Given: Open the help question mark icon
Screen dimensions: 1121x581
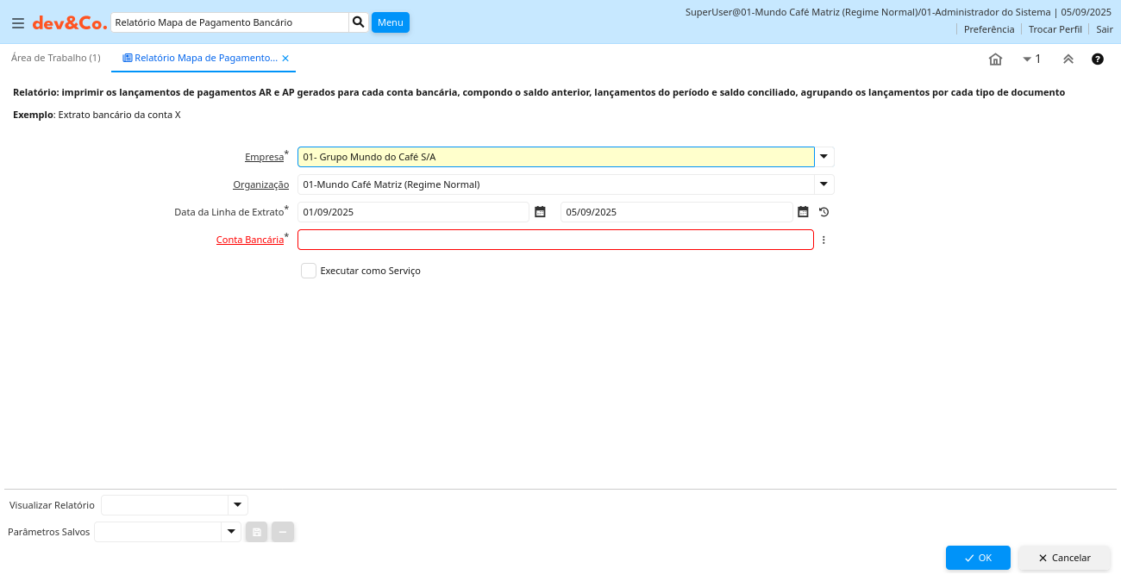Looking at the screenshot, I should pos(1098,59).
